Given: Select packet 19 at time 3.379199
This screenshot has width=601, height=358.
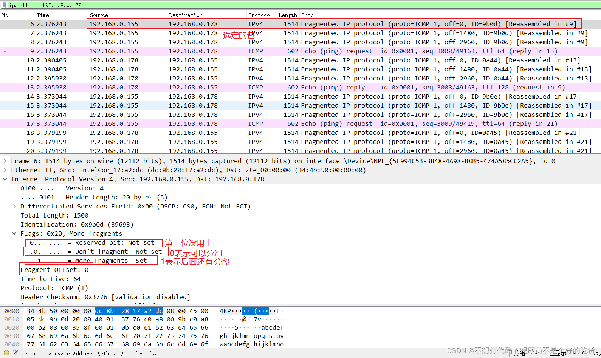Looking at the screenshot, I should (300, 142).
